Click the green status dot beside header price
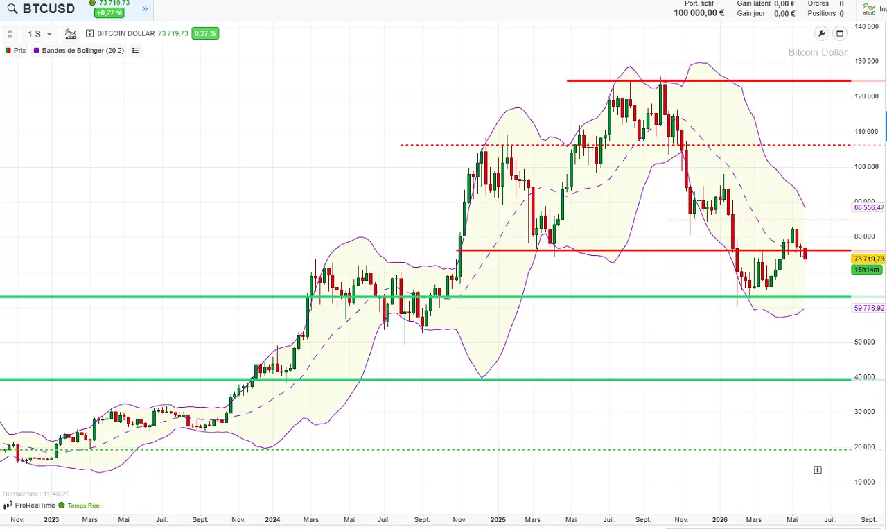887x529 pixels. click(93, 3)
